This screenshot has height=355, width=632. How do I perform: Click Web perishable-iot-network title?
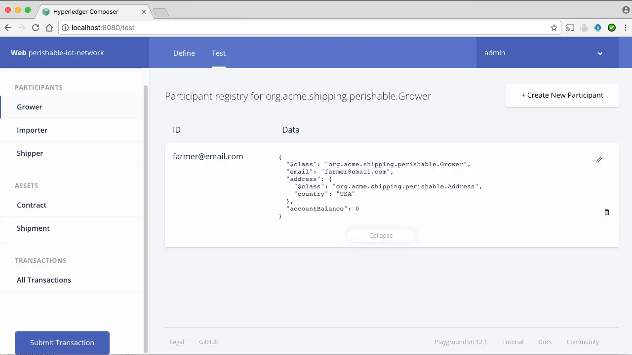click(x=57, y=53)
